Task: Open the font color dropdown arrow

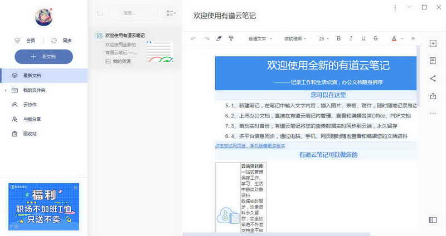Action: 402,38
